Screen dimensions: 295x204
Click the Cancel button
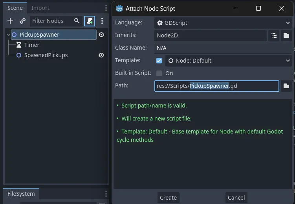236,198
